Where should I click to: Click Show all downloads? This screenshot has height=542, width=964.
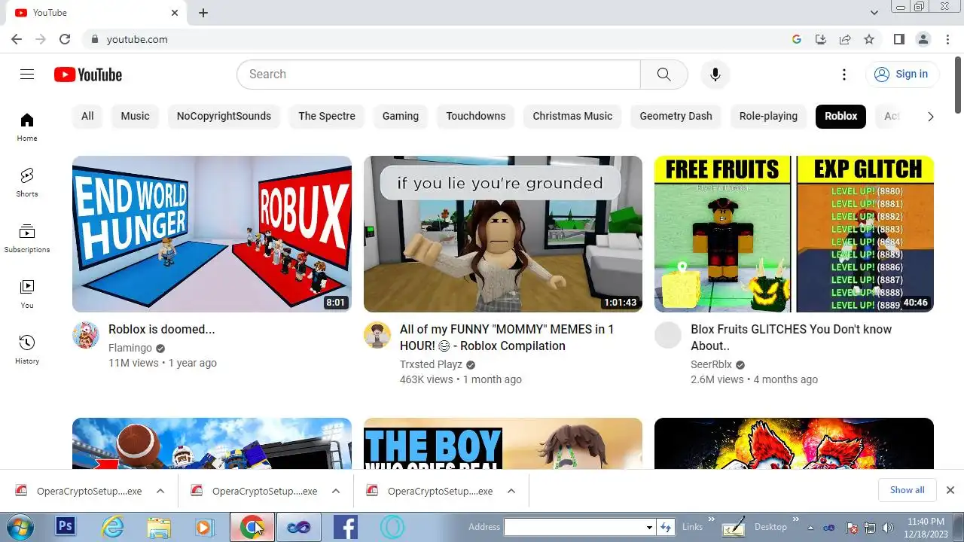click(x=907, y=490)
